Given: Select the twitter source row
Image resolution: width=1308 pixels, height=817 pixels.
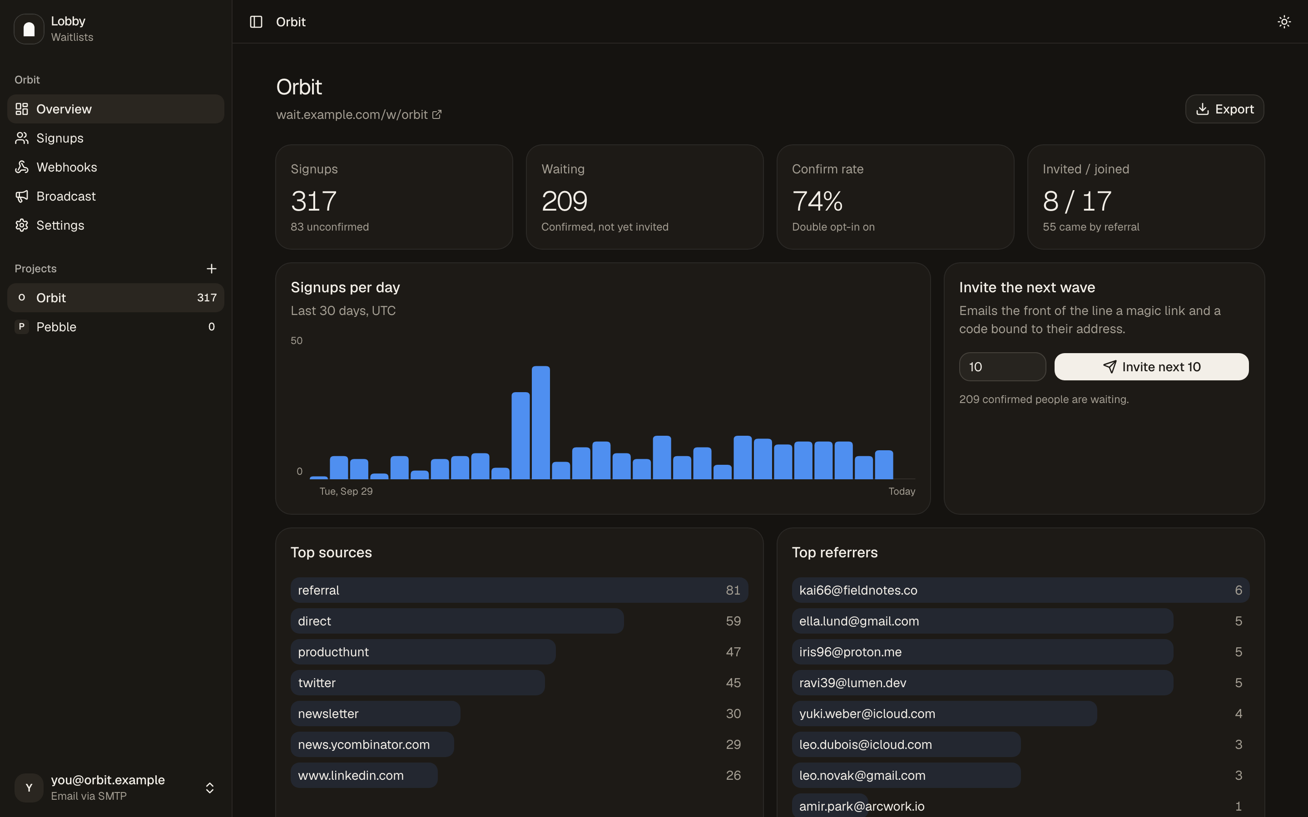Looking at the screenshot, I should (520, 683).
